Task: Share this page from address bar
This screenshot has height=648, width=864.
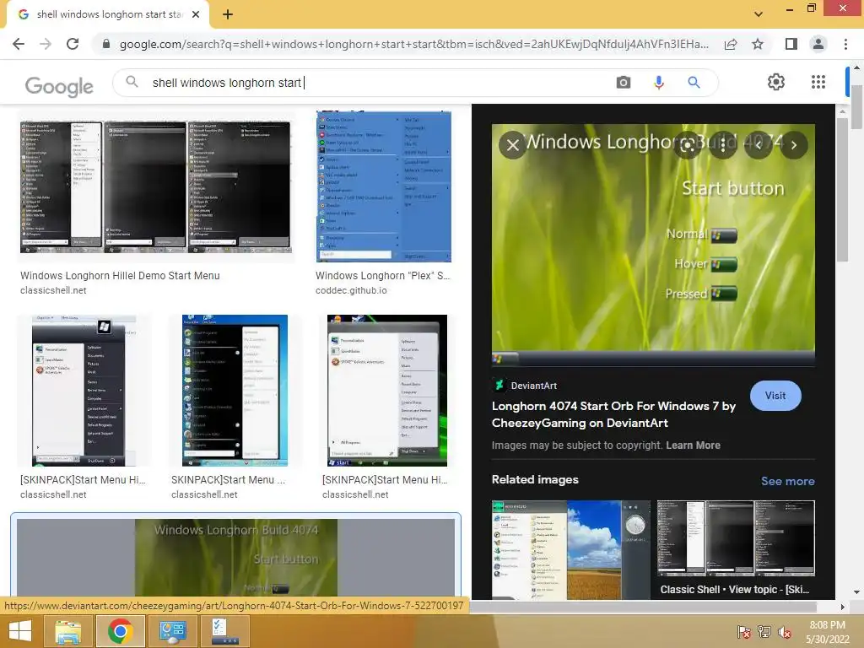Action: (x=731, y=44)
